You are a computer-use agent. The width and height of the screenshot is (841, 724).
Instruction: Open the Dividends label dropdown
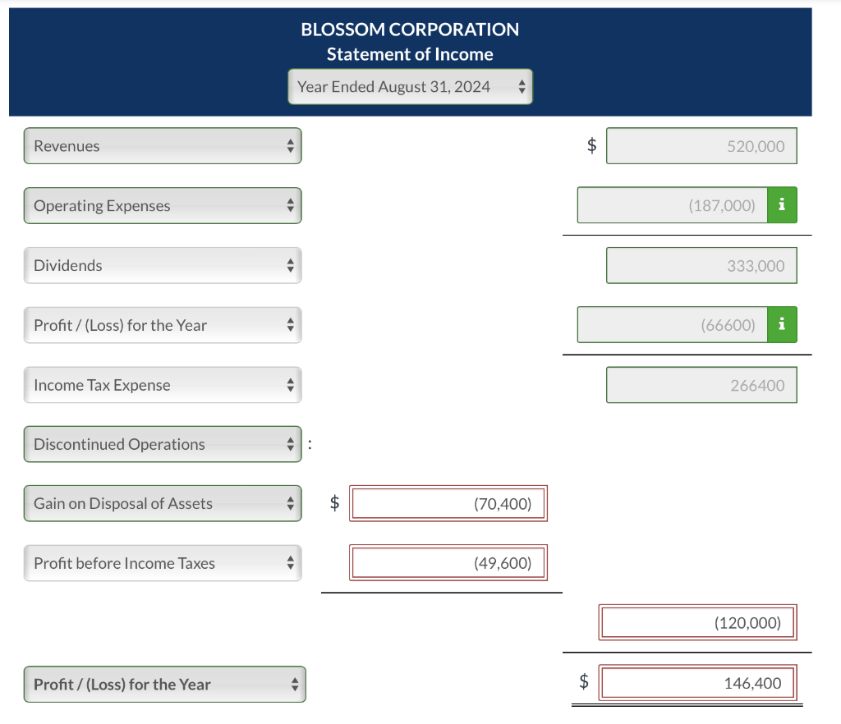tap(162, 265)
